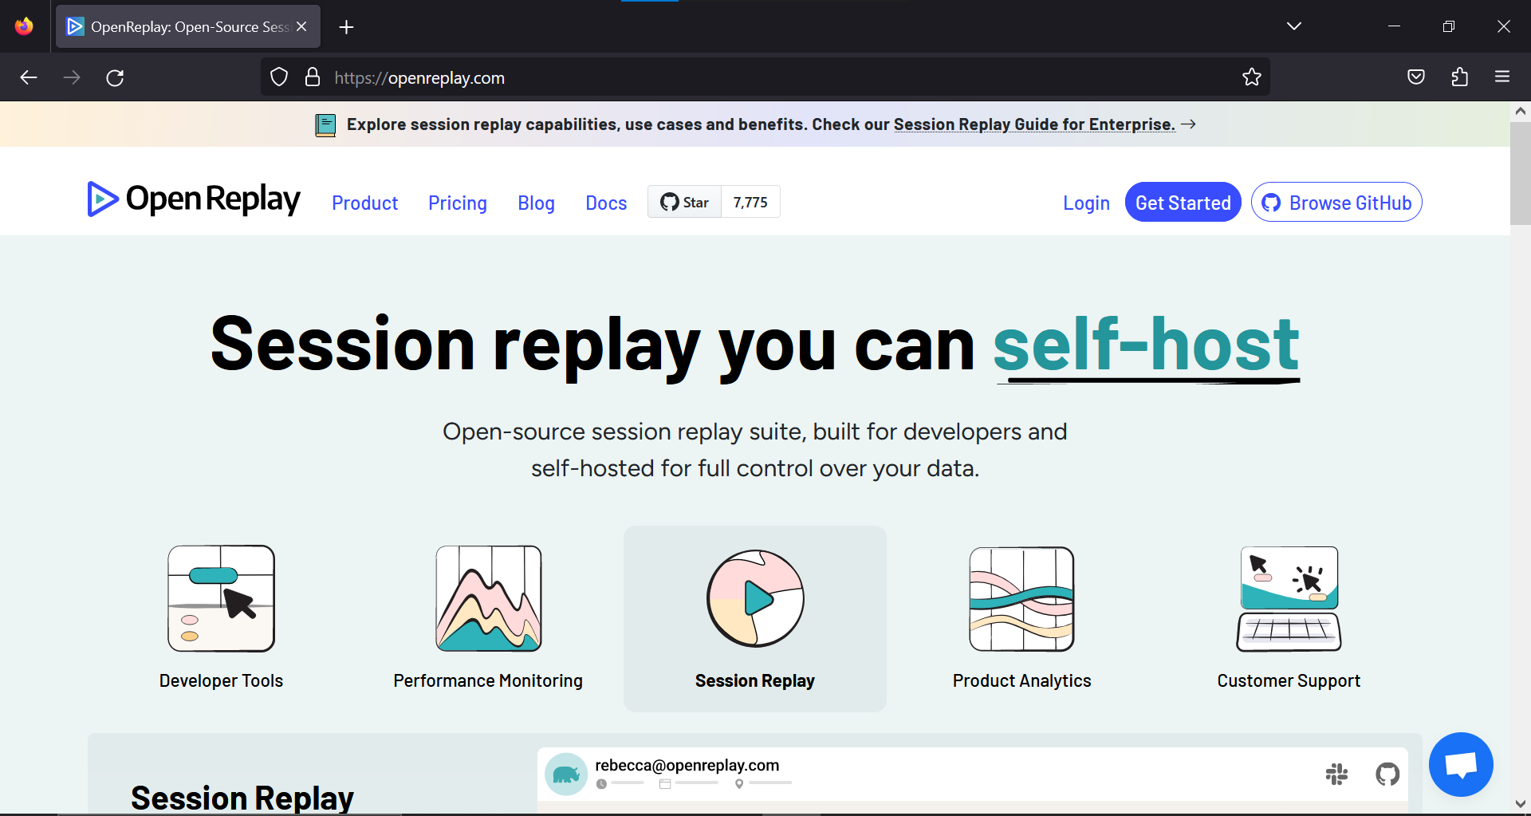Click the Get Started button

click(1183, 203)
